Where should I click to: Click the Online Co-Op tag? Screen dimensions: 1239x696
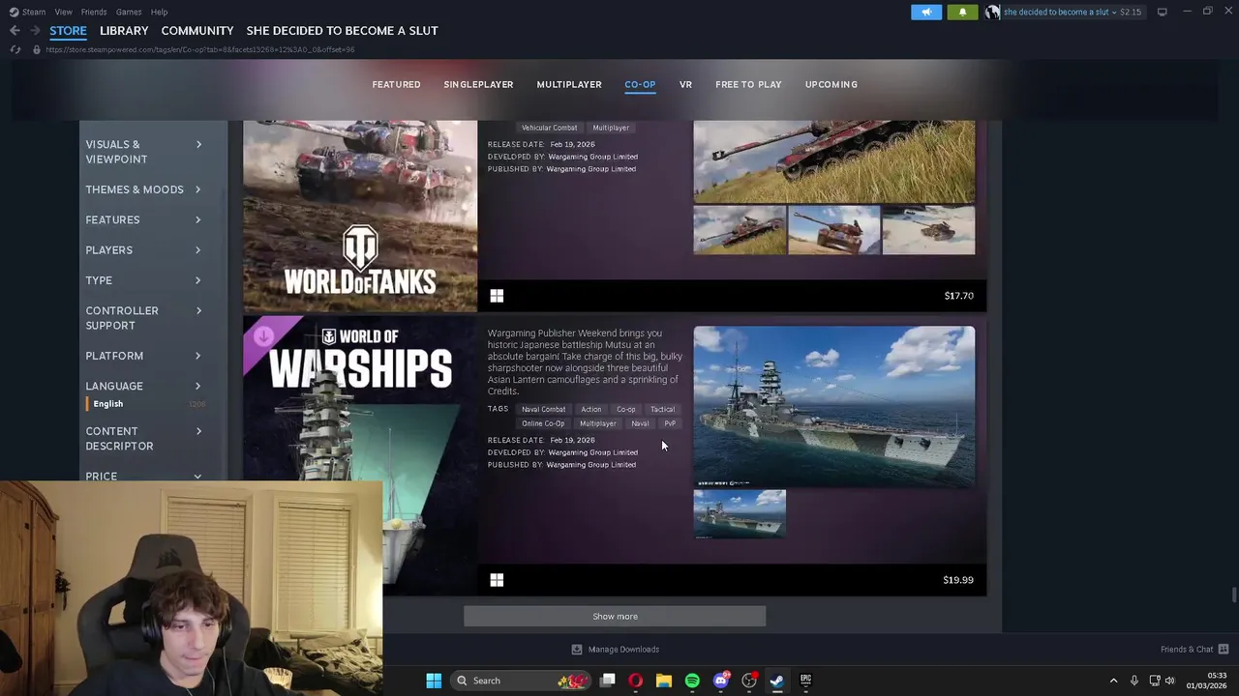click(x=543, y=423)
